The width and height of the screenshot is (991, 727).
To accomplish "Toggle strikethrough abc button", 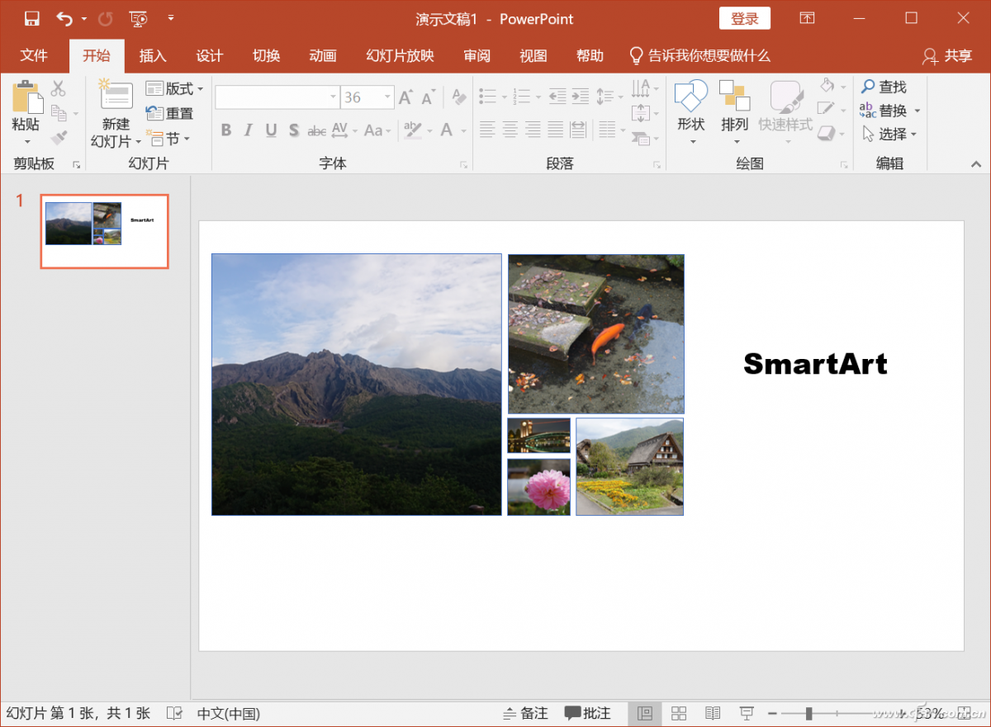I will pos(317,130).
